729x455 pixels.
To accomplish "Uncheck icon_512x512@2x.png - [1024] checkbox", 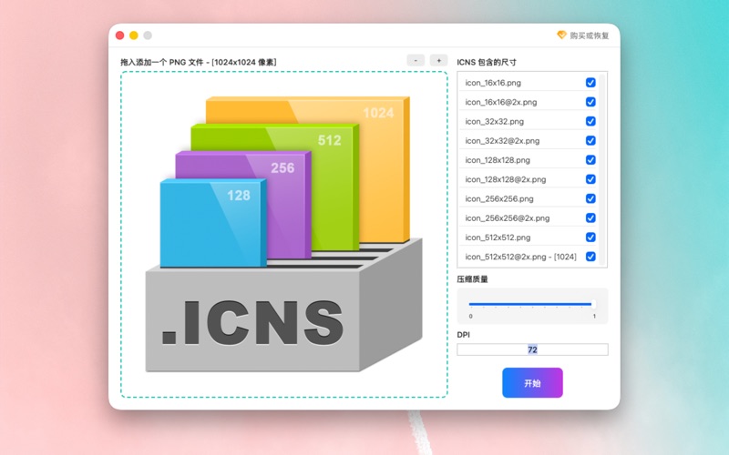I will [590, 257].
